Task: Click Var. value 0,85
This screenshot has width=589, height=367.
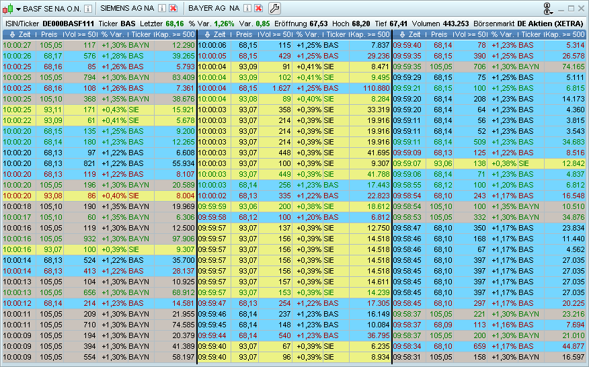Action: point(263,24)
